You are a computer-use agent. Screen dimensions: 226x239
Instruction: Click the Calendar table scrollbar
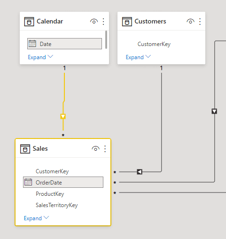(106, 40)
